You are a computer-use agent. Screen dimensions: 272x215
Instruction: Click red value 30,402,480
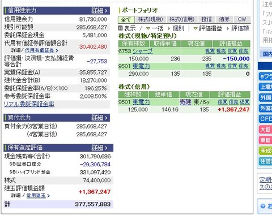click(x=93, y=47)
